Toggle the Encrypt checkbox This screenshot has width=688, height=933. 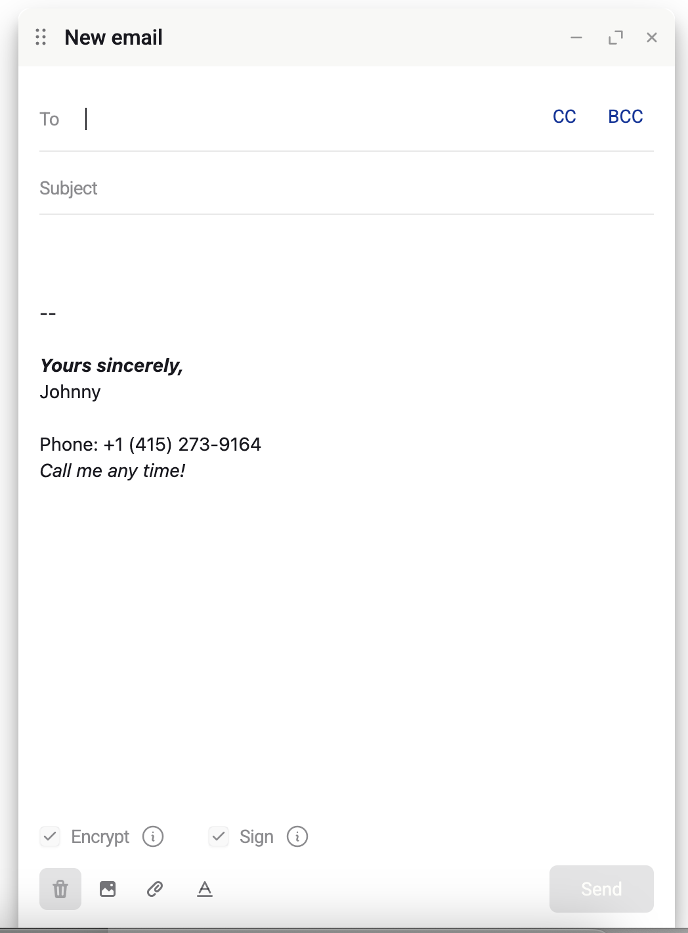51,836
